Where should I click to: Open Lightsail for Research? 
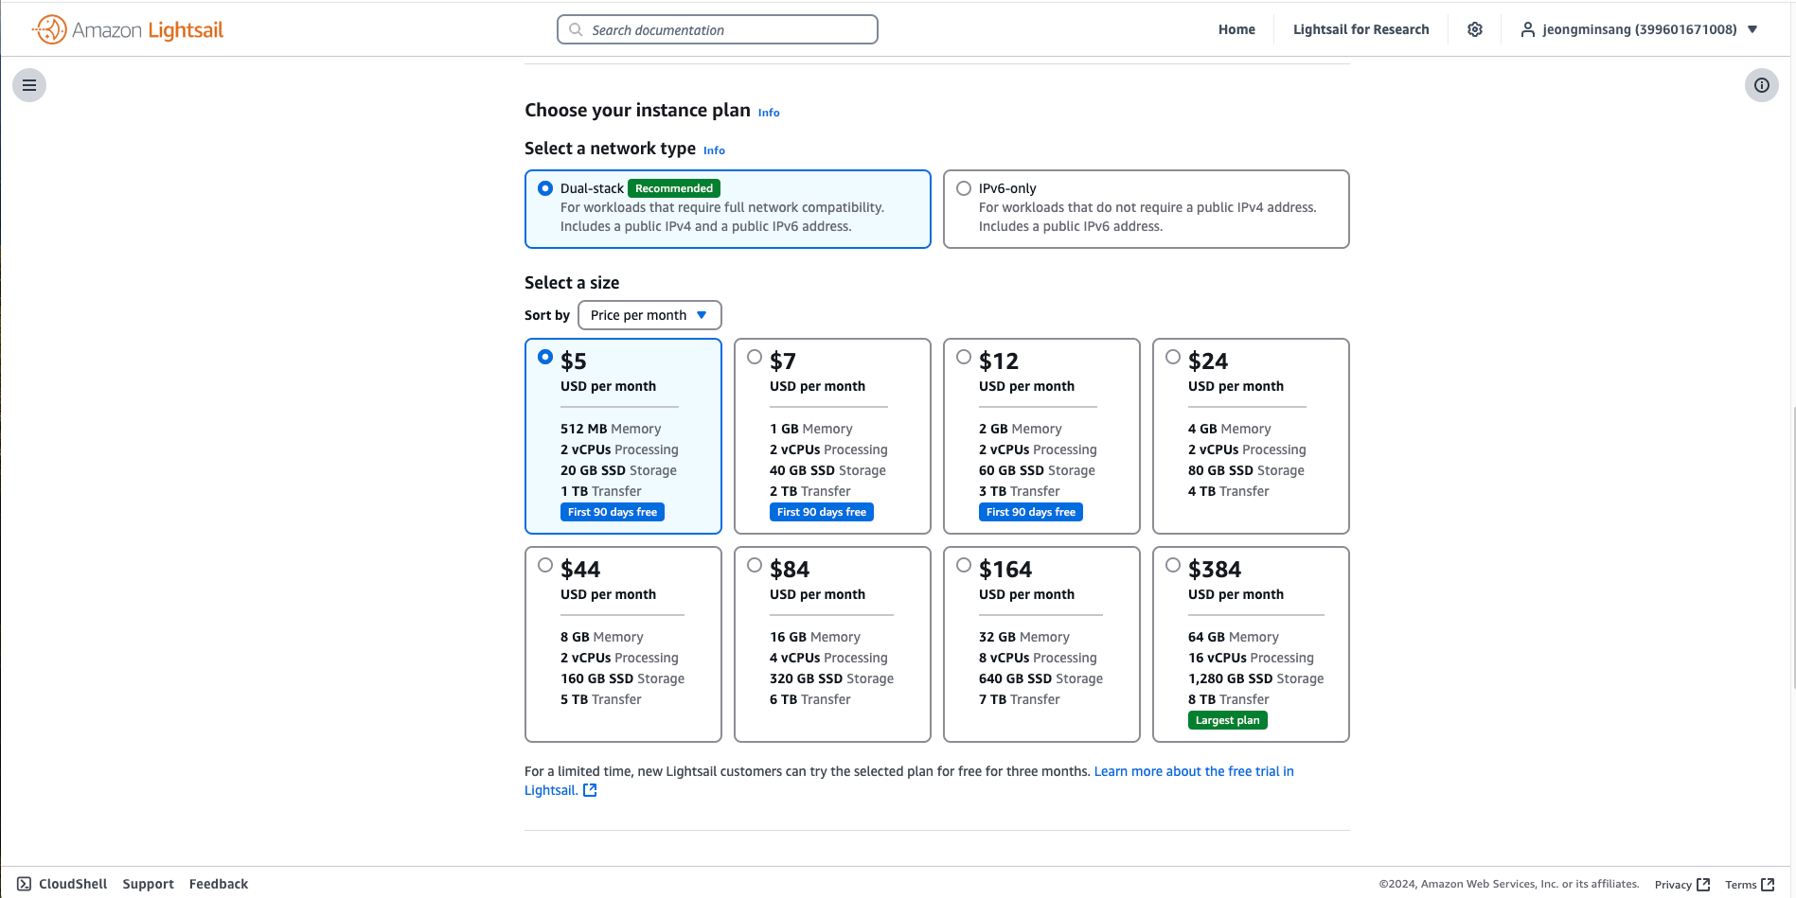tap(1360, 29)
